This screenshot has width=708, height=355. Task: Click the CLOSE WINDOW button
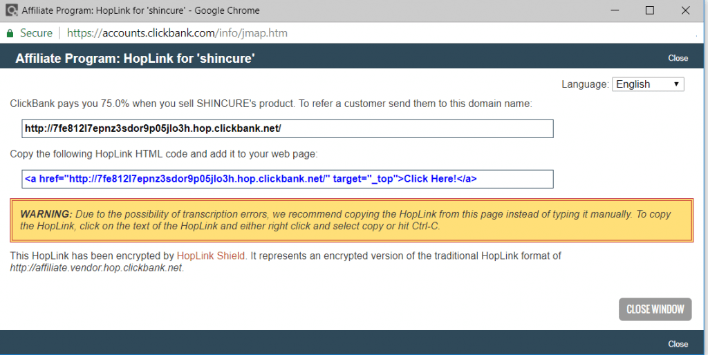pos(655,309)
